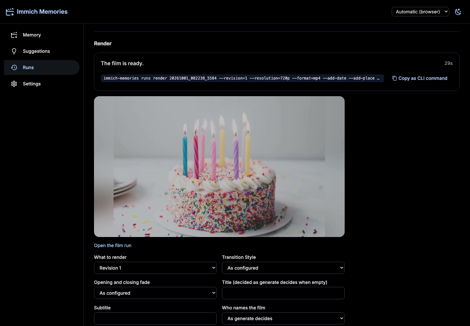Click the Settings gear icon
The width and height of the screenshot is (470, 326).
coord(14,84)
